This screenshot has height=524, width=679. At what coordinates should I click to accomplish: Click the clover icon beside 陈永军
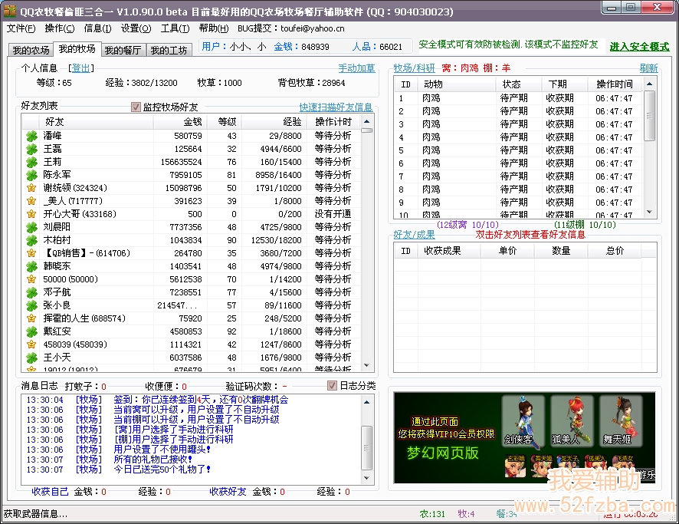point(31,175)
